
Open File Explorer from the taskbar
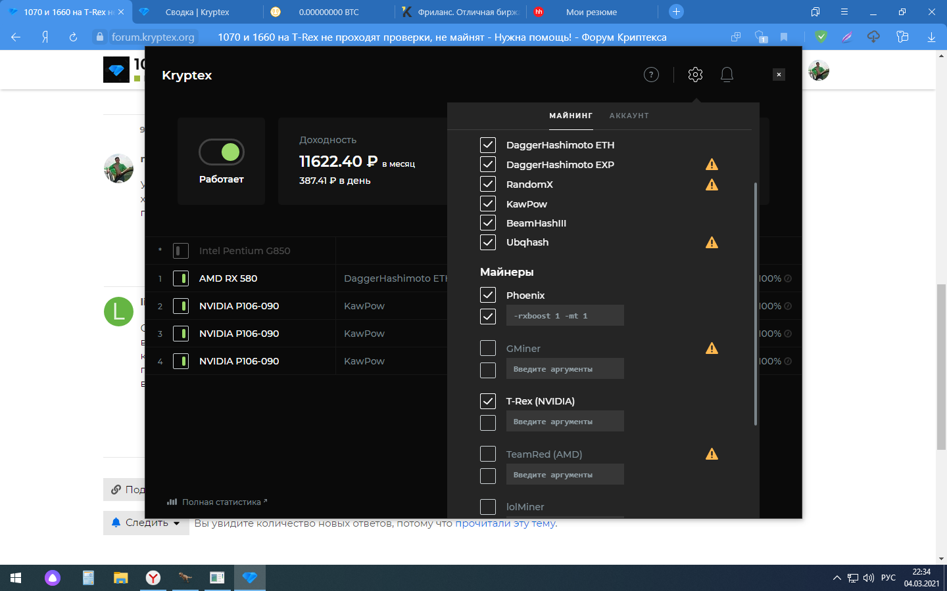pos(120,578)
